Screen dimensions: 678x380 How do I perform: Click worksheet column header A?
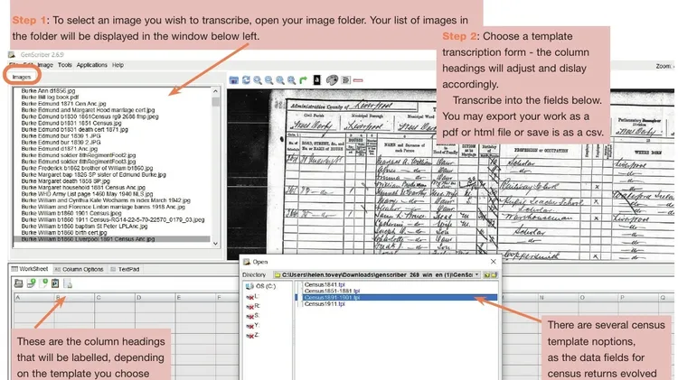pos(34,298)
